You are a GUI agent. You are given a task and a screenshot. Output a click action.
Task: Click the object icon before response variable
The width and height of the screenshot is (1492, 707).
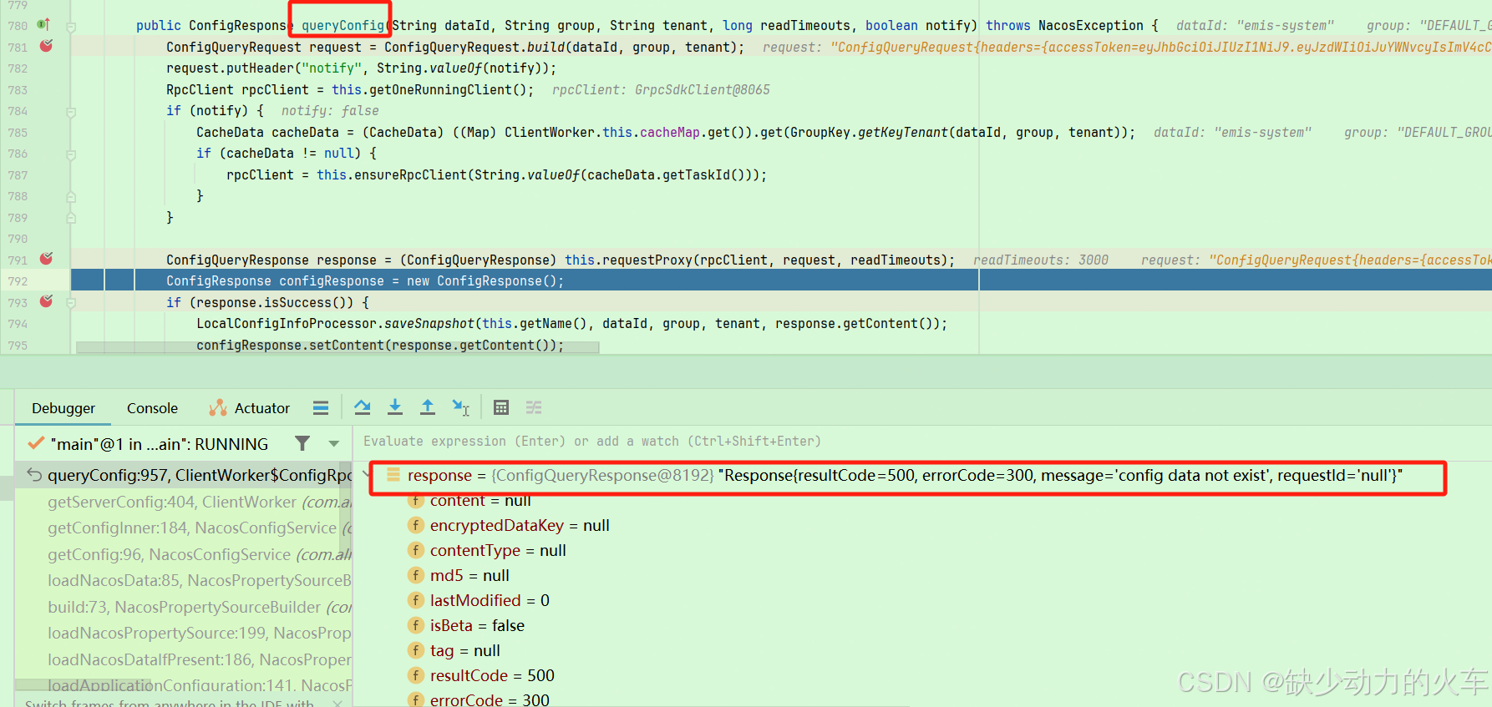point(393,475)
